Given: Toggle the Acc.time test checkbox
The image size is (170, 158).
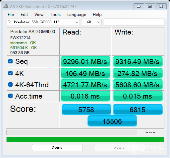Looking at the screenshot, I should pos(11,96).
